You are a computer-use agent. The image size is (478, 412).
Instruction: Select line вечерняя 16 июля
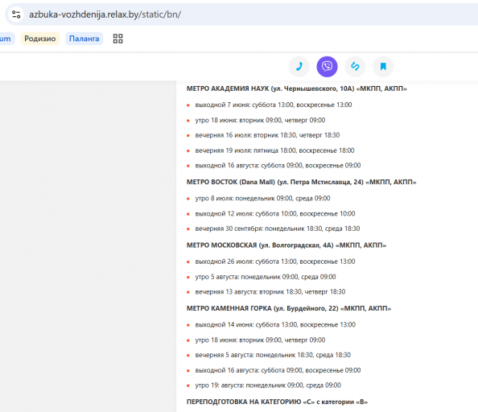[267, 135]
